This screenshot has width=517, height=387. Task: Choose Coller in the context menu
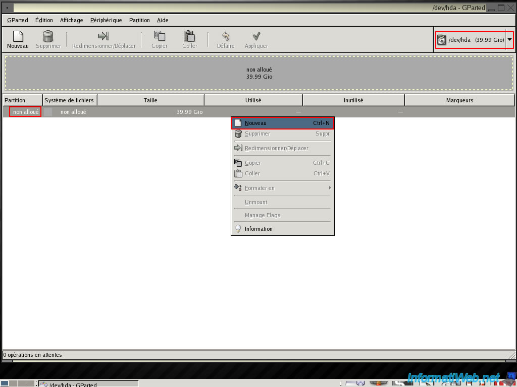coord(283,173)
